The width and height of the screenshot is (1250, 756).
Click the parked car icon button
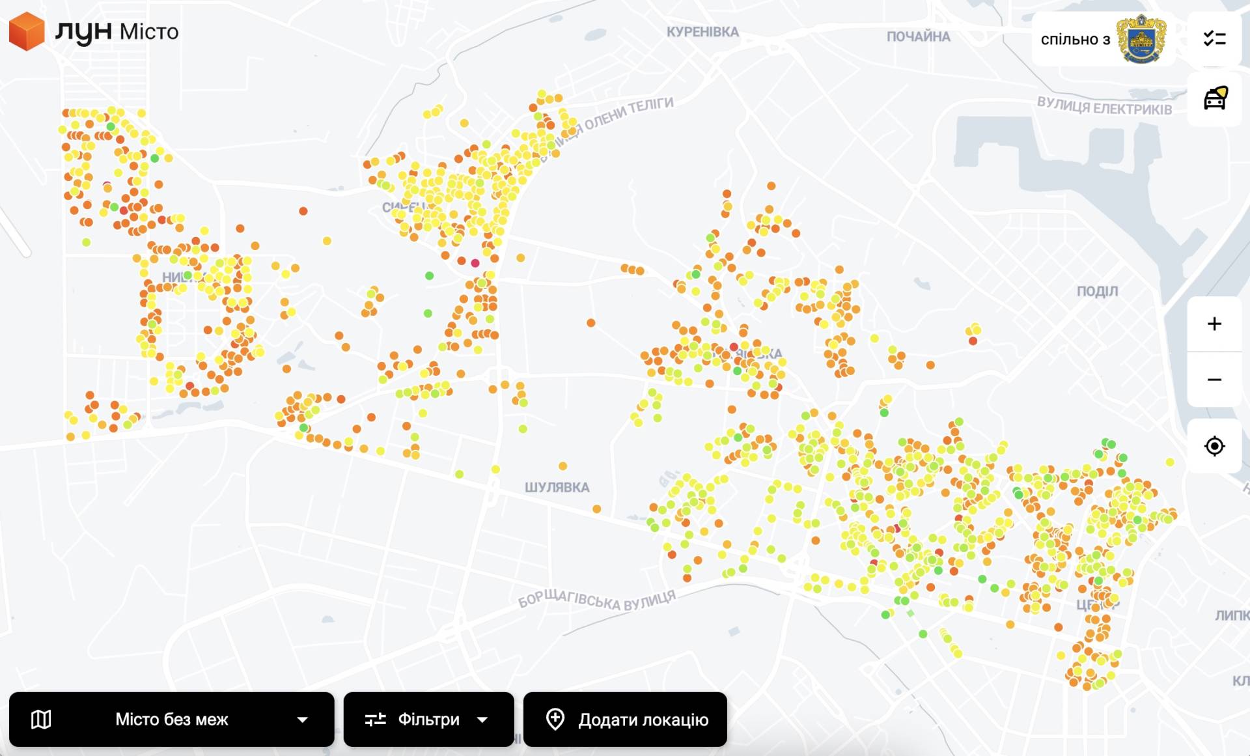[x=1214, y=99]
